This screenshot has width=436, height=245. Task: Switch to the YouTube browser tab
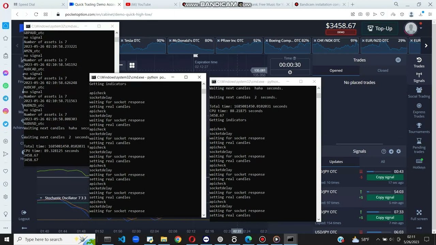(x=151, y=4)
